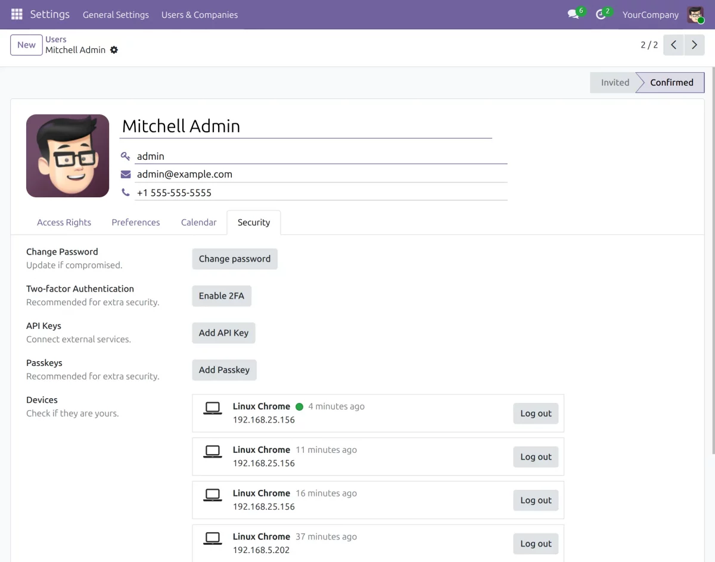Log out the device active 16 minutes ago
This screenshot has height=562, width=715.
click(536, 500)
